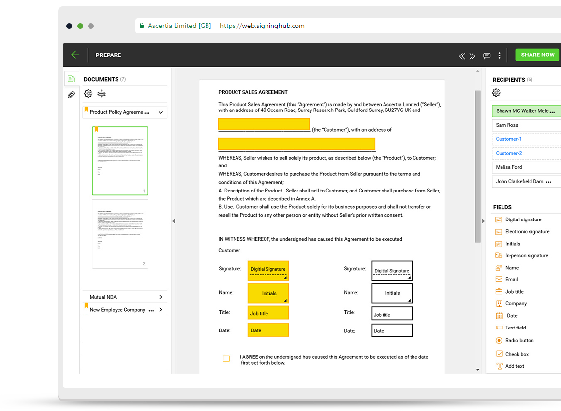Screen dimensions: 561x411
Task: Expand the Mutual NDA document
Action: coord(161,297)
